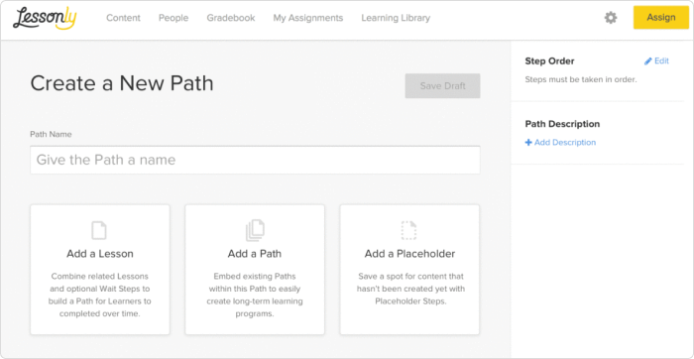694x359 pixels.
Task: Click the plus icon beside Add Description
Action: click(x=528, y=143)
